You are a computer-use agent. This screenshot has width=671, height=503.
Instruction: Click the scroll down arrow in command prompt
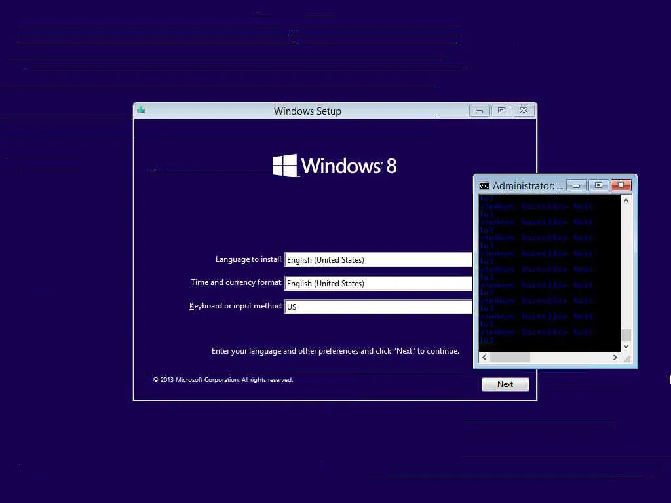pos(626,346)
